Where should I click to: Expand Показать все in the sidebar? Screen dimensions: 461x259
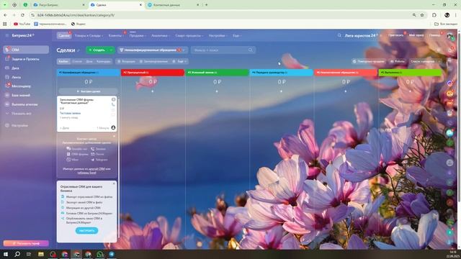[x=21, y=114]
